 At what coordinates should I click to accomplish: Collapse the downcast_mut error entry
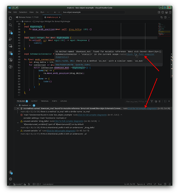tap(18, 108)
